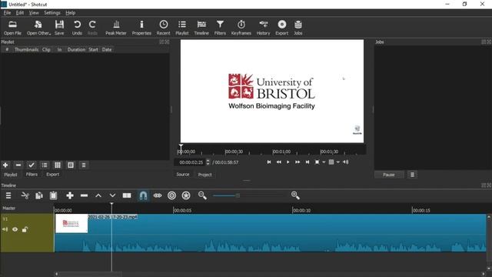Show the Peak Meter panel

pos(116,28)
